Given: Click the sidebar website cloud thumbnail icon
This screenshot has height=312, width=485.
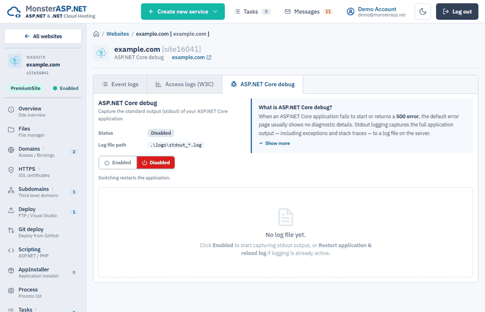Looking at the screenshot, I should click(15, 61).
